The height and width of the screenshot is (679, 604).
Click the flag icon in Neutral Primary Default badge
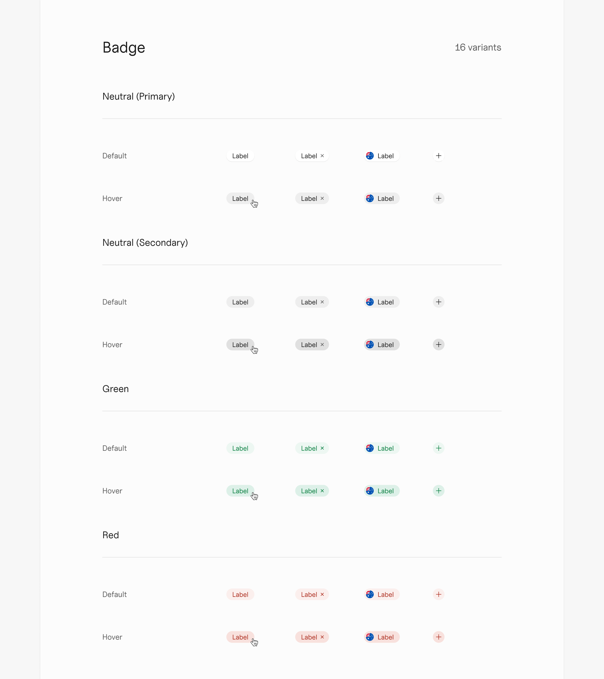370,156
